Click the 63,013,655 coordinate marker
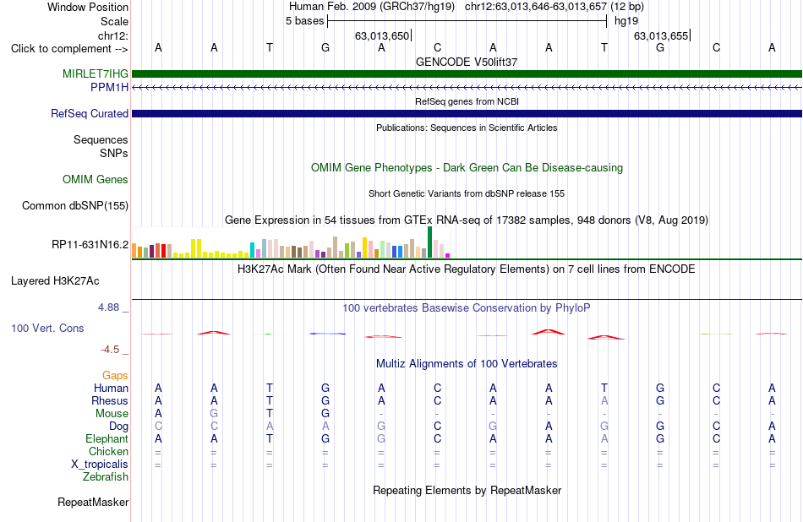 661,36
